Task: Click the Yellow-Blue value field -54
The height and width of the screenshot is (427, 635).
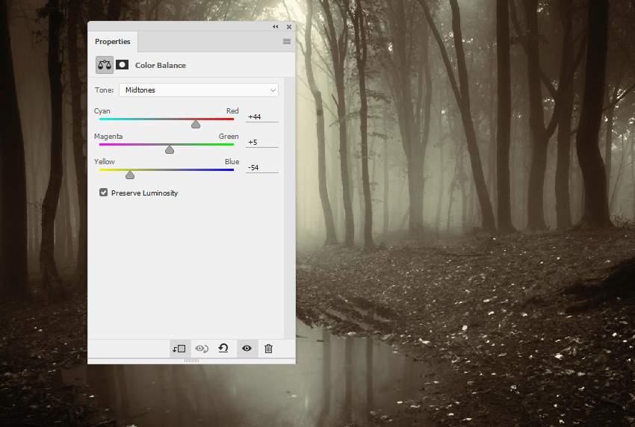Action: coord(262,167)
